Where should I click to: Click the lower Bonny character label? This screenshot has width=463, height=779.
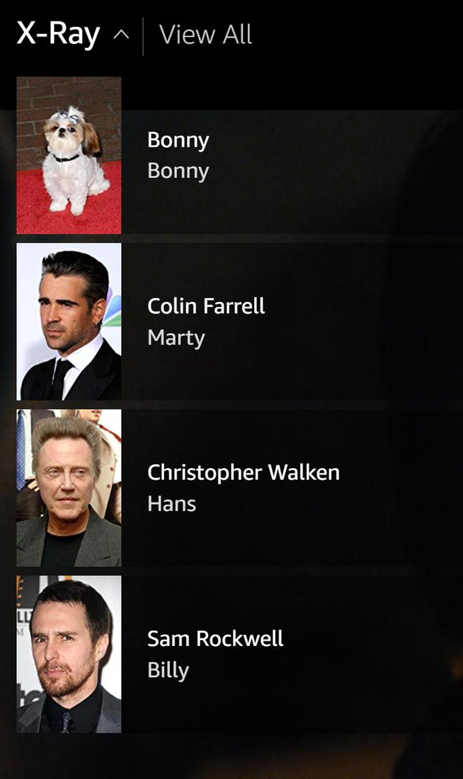178,171
